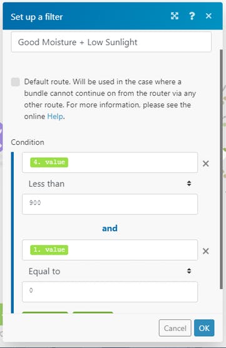This screenshot has width=226, height=348.
Task: Close the Set up a filter dialog
Action: (x=208, y=16)
